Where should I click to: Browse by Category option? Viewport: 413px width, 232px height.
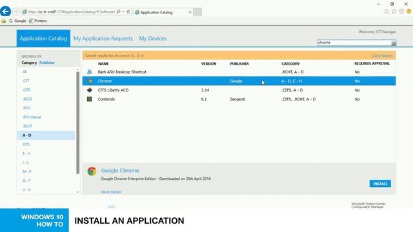tap(29, 63)
